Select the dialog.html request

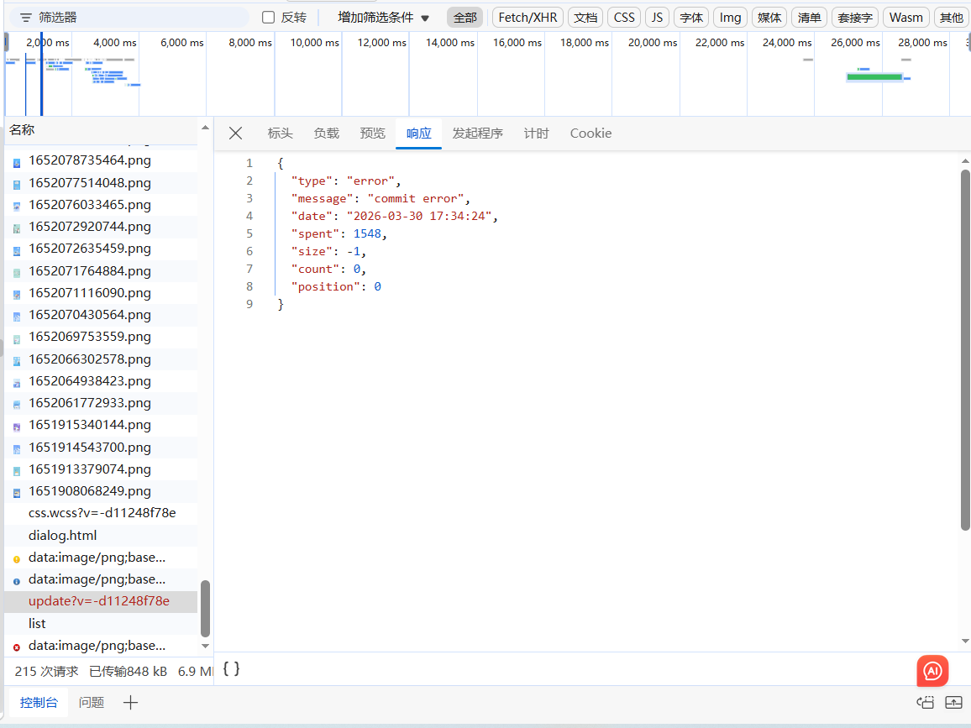point(63,536)
